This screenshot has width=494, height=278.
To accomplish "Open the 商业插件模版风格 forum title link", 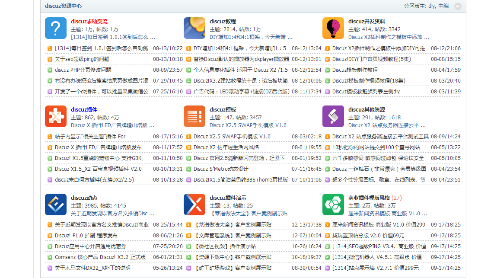I will tap(369, 198).
